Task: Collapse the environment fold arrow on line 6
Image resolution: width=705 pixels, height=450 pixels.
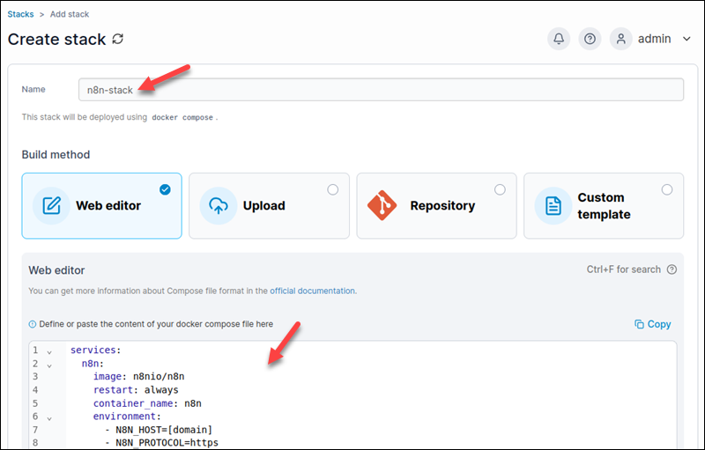Action: point(49,418)
